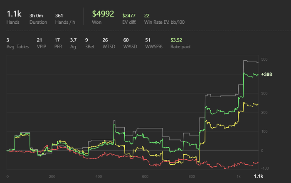Click the 800 x-axis label
The width and height of the screenshot is (291, 183).
pos(192,176)
